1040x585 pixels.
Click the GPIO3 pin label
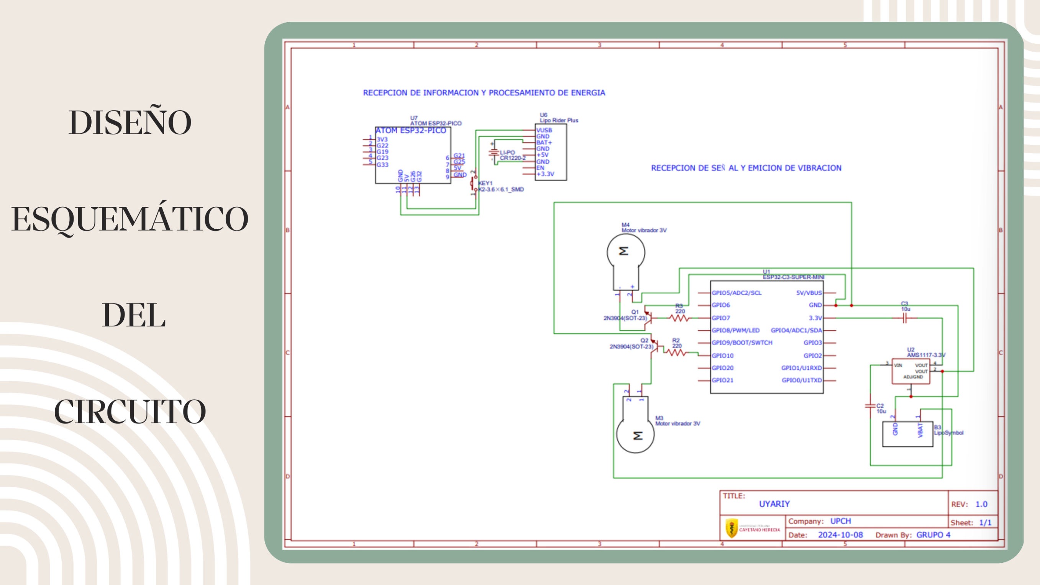812,342
